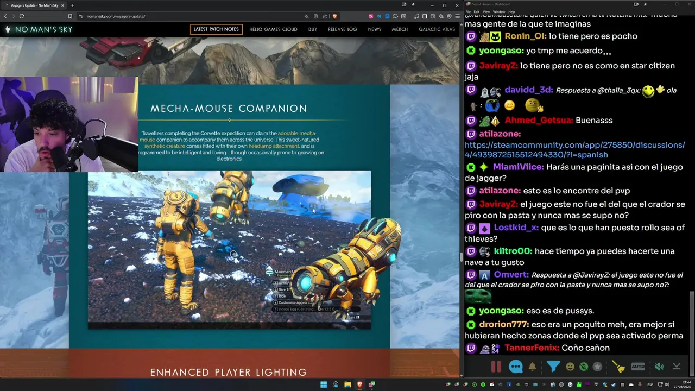Image resolution: width=695 pixels, height=391 pixels.
Task: Go back in the browser
Action: pyautogui.click(x=5, y=16)
